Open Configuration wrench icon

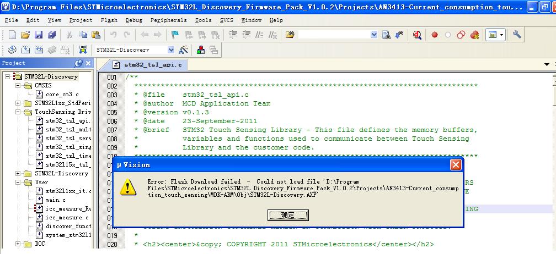tap(517, 35)
